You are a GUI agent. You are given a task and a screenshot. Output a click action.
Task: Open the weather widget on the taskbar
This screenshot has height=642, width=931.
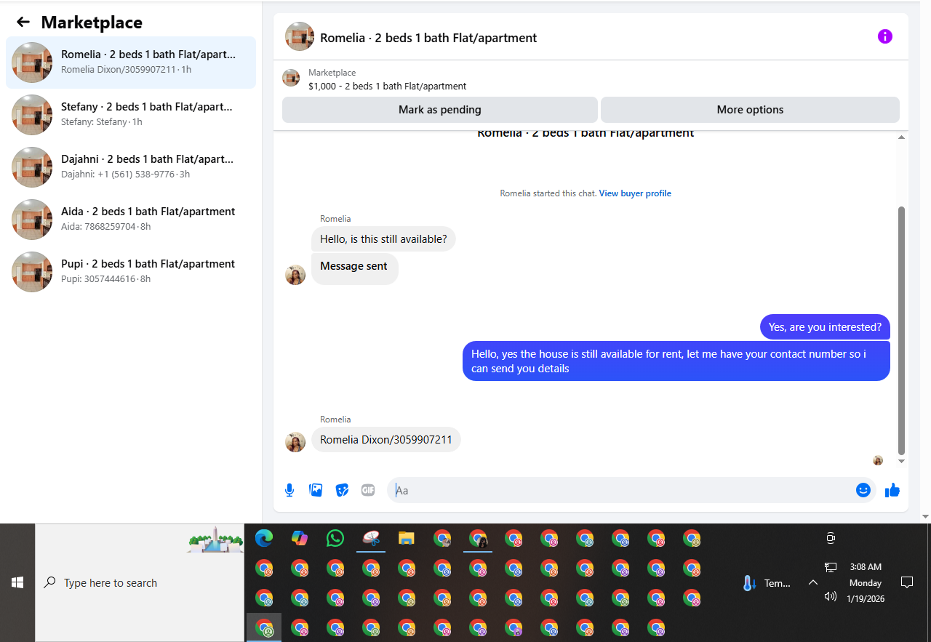point(767,583)
